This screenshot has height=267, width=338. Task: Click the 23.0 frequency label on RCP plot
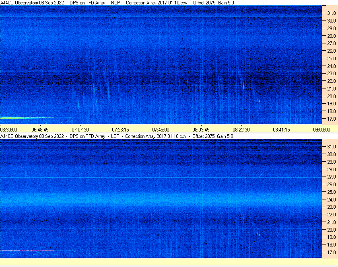tap(332, 74)
